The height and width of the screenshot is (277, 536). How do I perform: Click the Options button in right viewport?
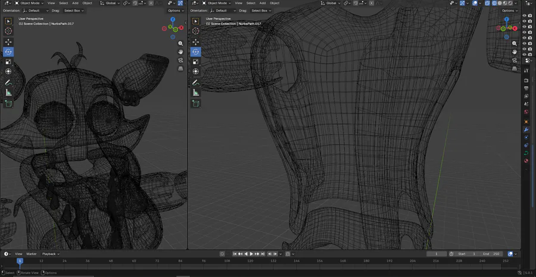509,11
